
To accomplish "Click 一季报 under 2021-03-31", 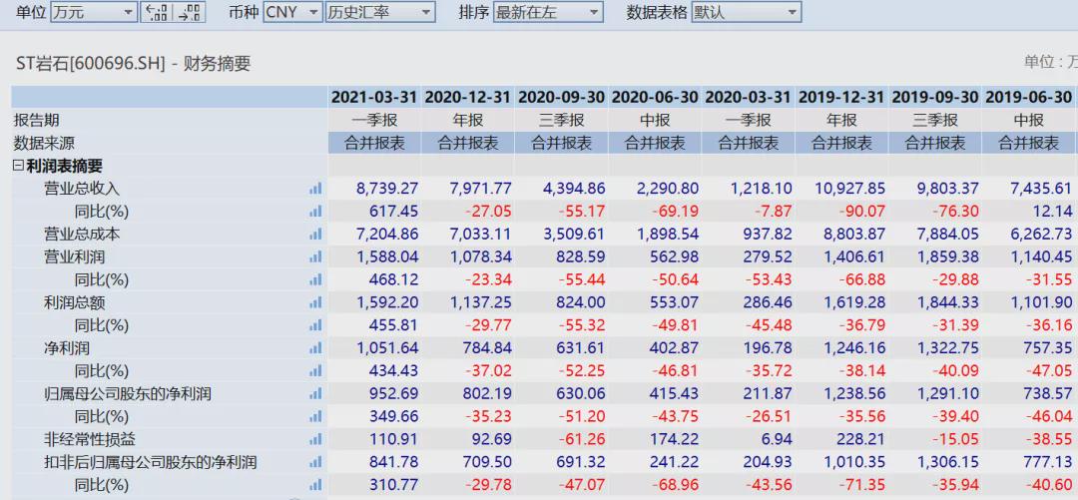I will [x=374, y=121].
